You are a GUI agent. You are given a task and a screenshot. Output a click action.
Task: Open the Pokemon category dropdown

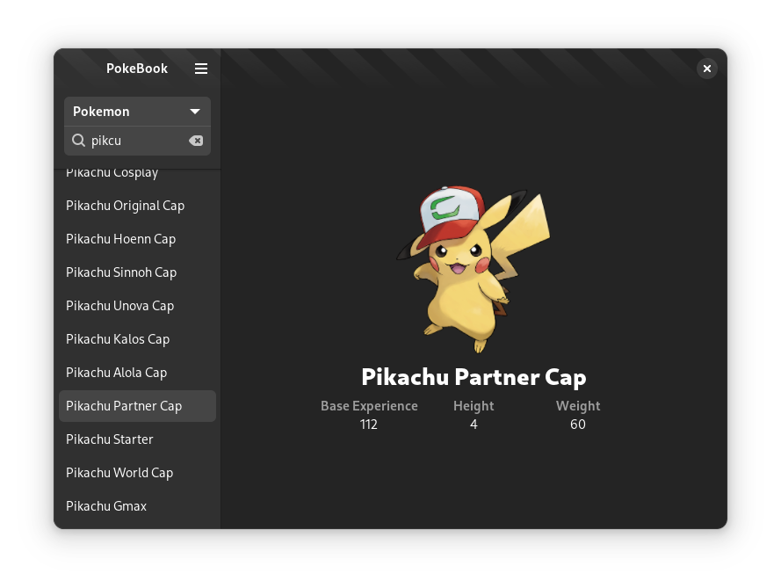coord(137,112)
